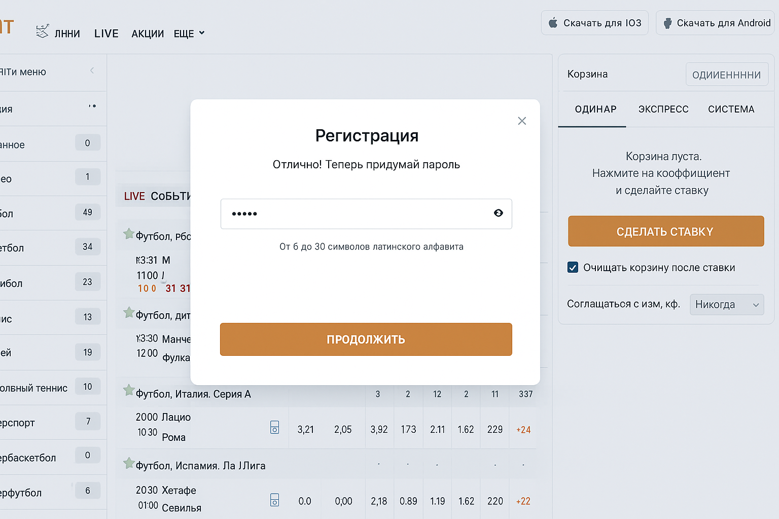Select АКЦИИ in the top navigation

(147, 33)
